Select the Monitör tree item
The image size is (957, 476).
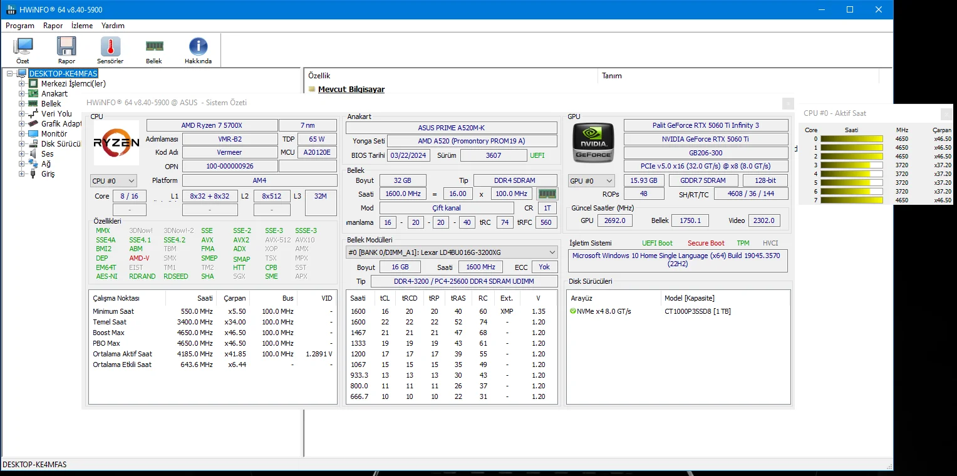(x=54, y=134)
